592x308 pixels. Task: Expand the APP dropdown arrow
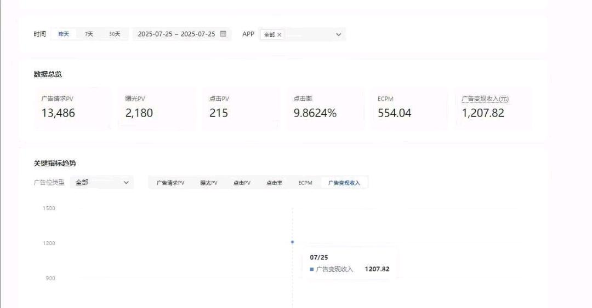(x=338, y=34)
